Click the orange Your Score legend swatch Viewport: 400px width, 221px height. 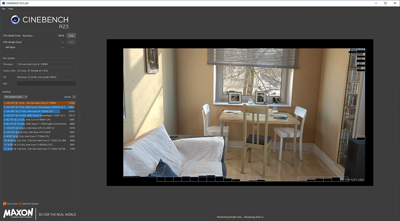[x=5, y=204]
